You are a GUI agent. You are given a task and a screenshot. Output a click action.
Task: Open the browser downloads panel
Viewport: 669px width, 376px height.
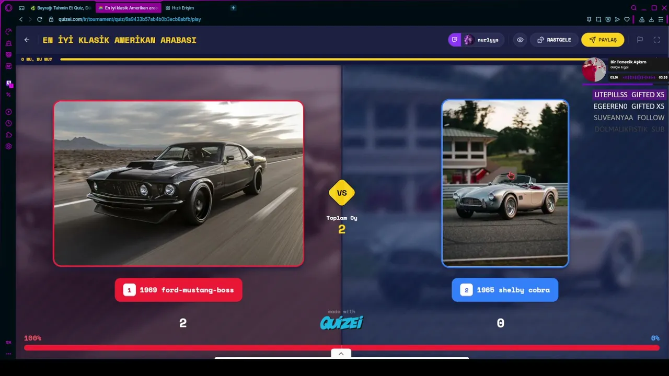(x=652, y=19)
